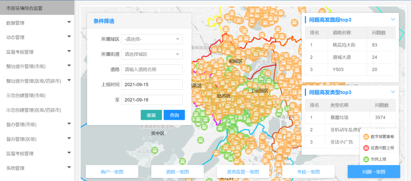Click the 上报时间 start date field
This screenshot has width=411, height=181.
click(152, 84)
